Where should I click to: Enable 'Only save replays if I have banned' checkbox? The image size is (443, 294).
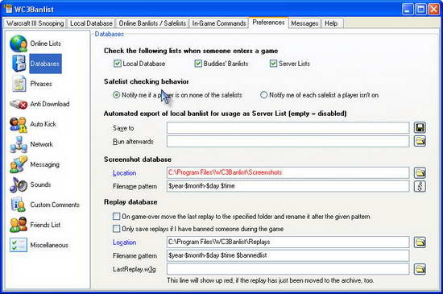point(116,229)
